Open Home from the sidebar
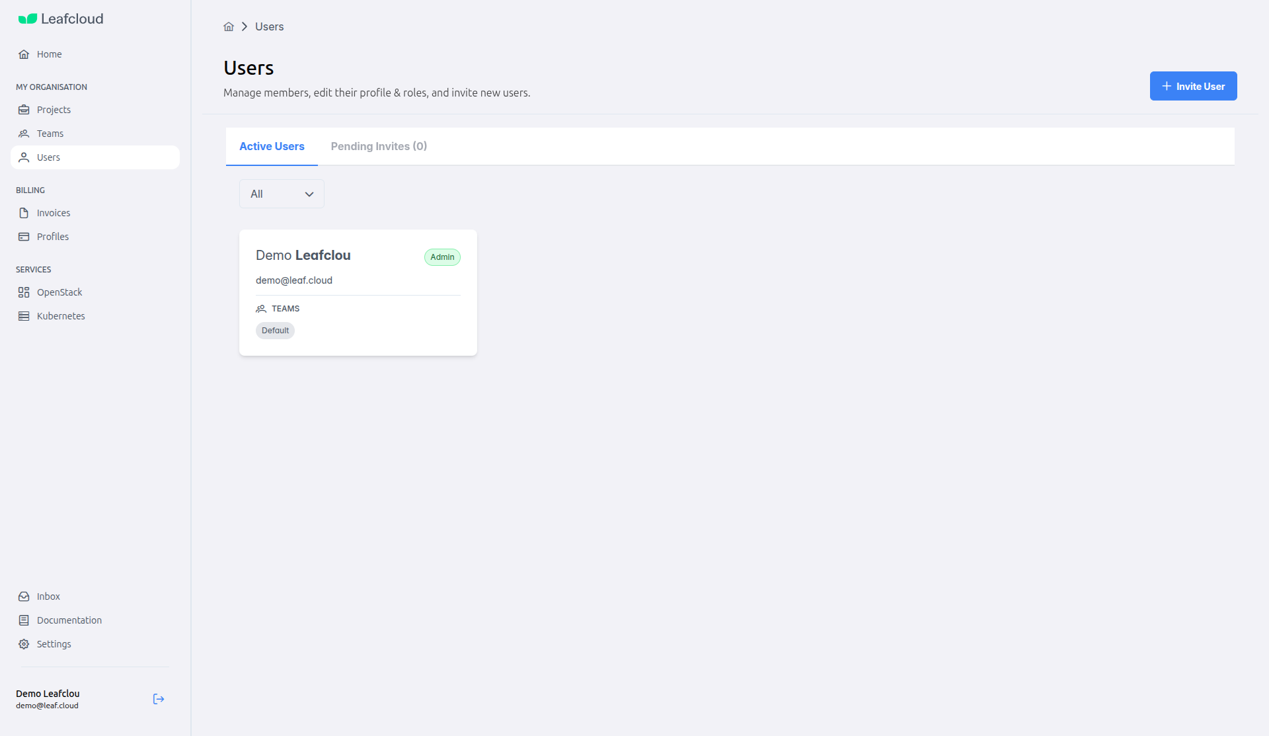Screen dimensions: 1269x736 95,54
